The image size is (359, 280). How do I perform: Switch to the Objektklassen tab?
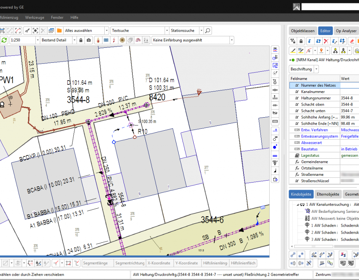(303, 31)
